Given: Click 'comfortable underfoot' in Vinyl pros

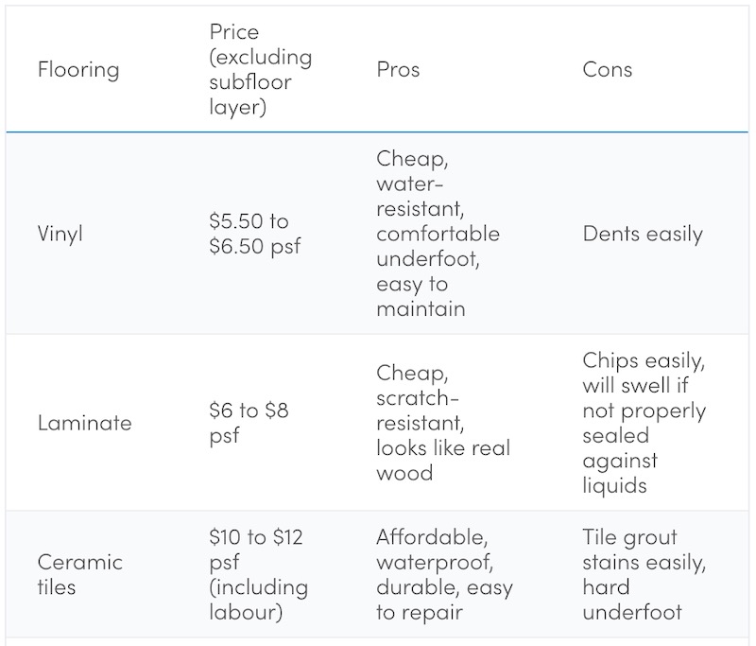Looking at the screenshot, I should pos(438,247).
